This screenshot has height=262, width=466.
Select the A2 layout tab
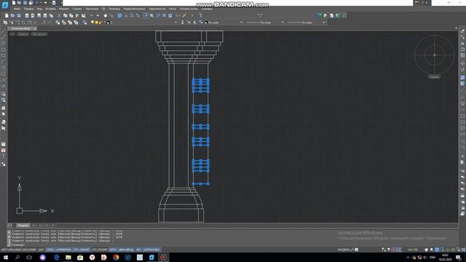[47, 226]
